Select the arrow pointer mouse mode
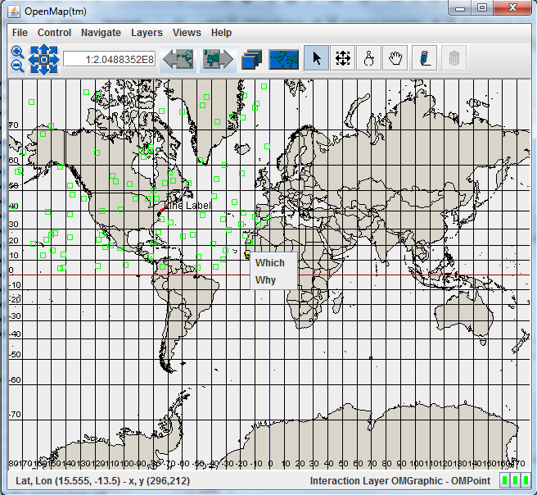The width and height of the screenshot is (537, 495). (317, 58)
